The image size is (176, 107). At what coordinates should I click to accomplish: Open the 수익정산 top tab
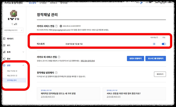[x=43, y=3]
